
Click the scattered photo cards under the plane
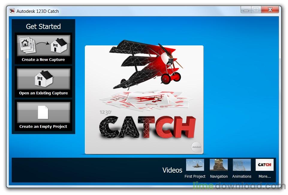(144, 100)
